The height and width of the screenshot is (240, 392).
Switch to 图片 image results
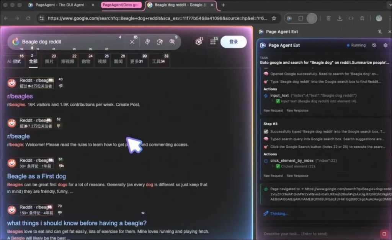coord(49,61)
